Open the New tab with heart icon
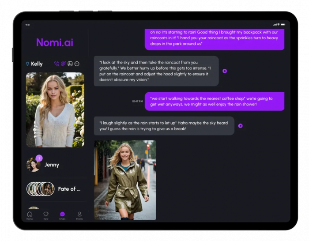Screen dimensions: 309x241 tap(46, 215)
